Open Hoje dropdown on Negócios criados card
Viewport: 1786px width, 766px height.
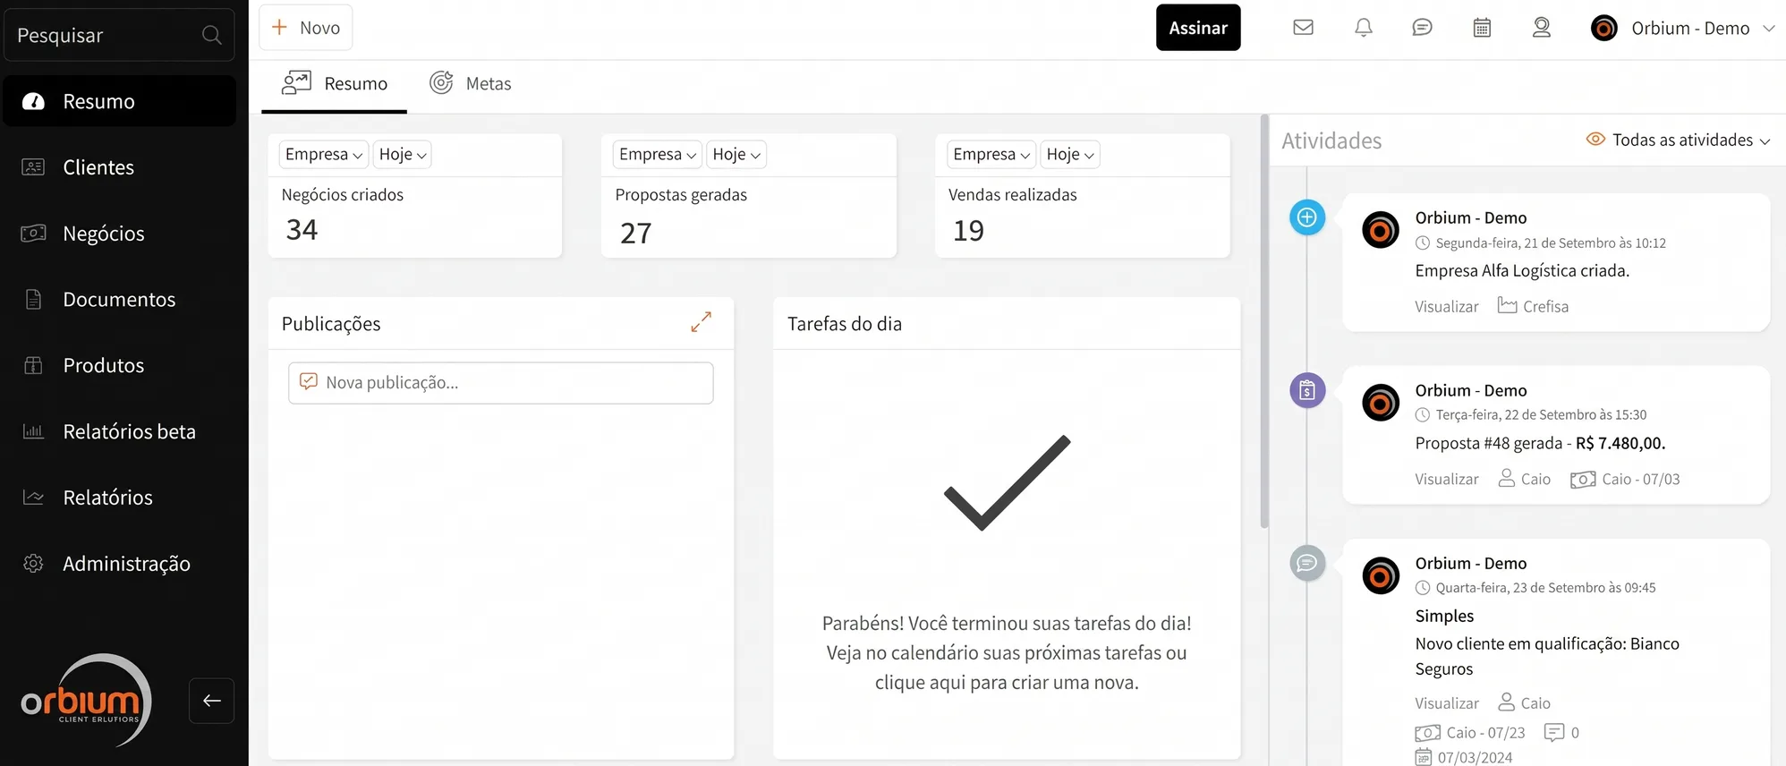tap(403, 154)
